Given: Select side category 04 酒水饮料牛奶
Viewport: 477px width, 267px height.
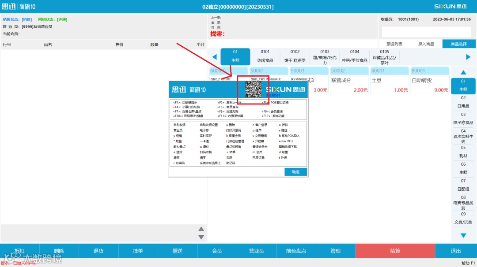Looking at the screenshot, I should click(463, 136).
